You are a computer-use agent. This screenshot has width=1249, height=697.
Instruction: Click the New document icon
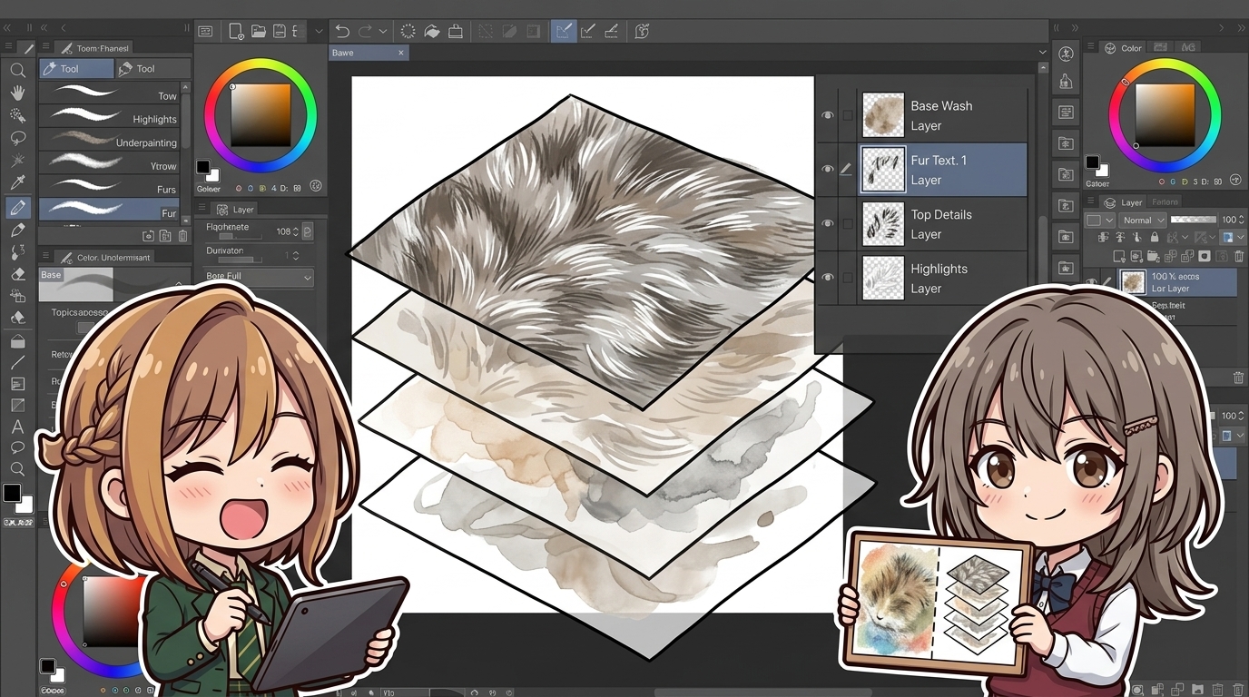(x=236, y=31)
